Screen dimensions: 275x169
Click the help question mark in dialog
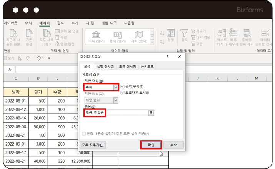click(167, 57)
